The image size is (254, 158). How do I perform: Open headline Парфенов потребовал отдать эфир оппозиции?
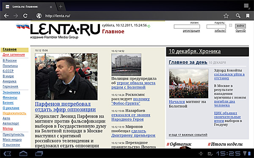[65, 107]
